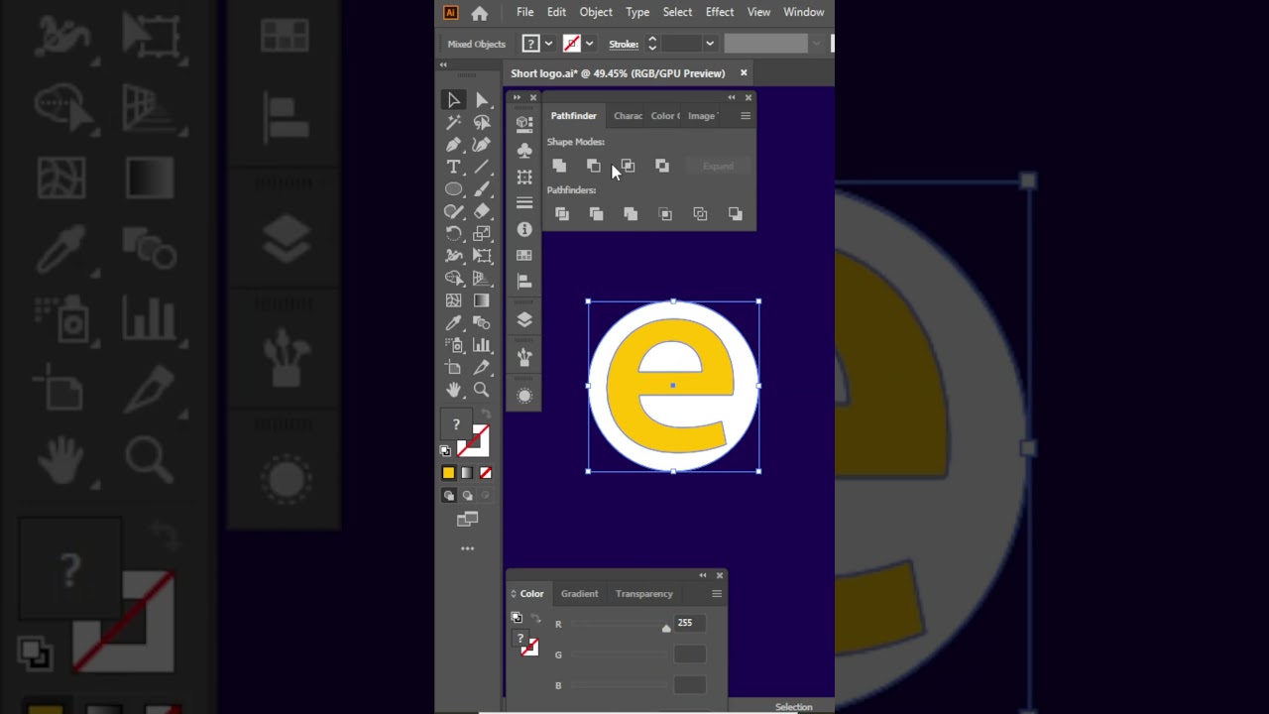The width and height of the screenshot is (1269, 714).
Task: Select the Pen tool
Action: [454, 145]
